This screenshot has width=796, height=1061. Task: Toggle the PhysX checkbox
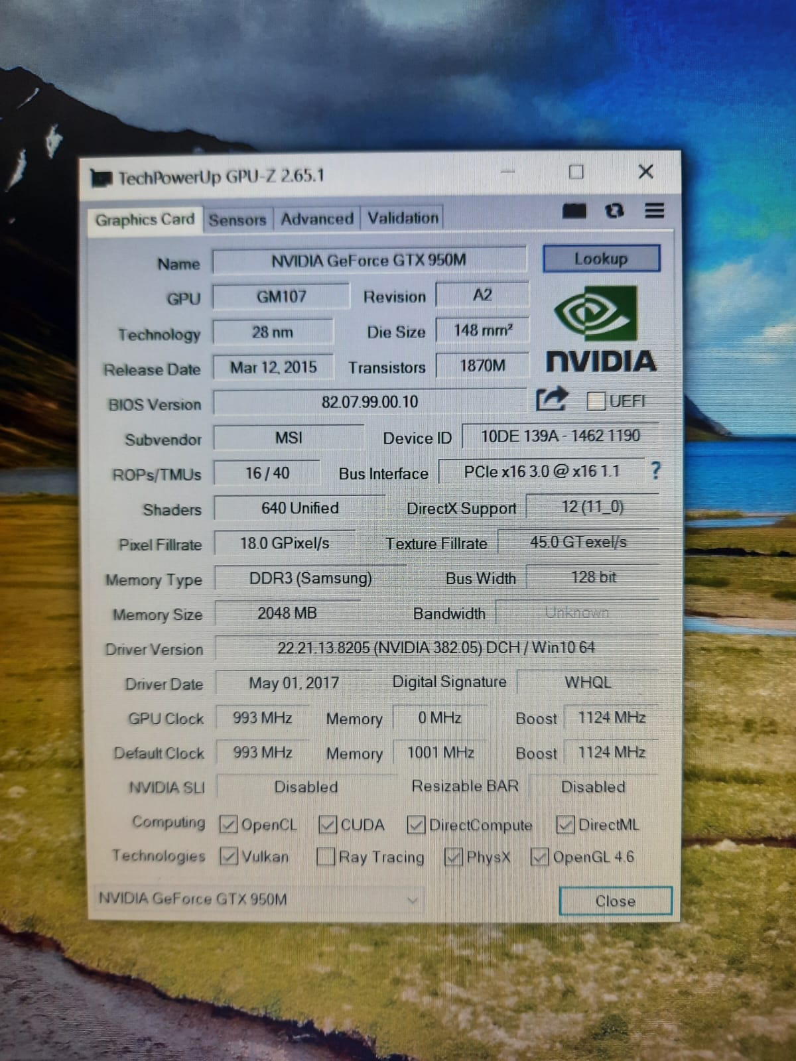coord(453,857)
